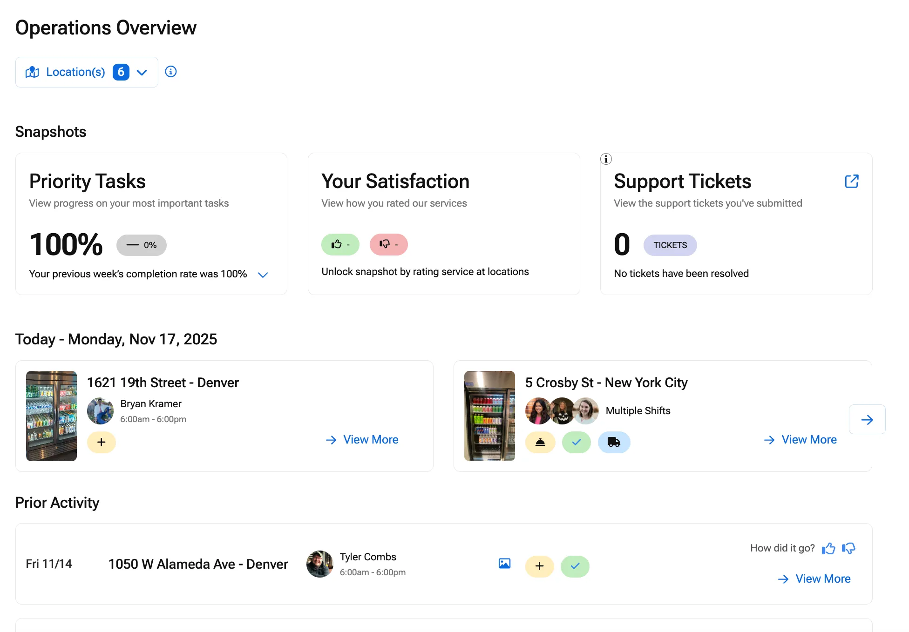Click the purple TICKETS badge
Image resolution: width=909 pixels, height=632 pixels.
[670, 245]
